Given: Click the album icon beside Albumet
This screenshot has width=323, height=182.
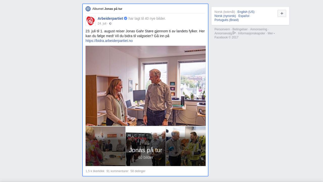Looking at the screenshot, I should coord(88,9).
